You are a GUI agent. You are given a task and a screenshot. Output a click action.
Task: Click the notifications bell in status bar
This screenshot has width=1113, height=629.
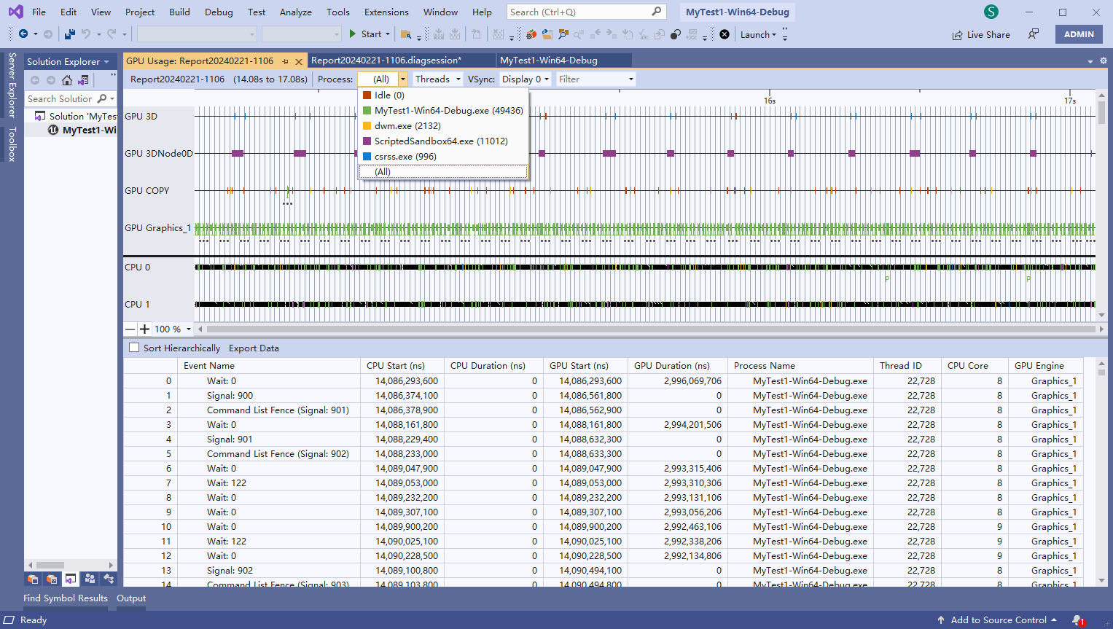pos(1078,620)
